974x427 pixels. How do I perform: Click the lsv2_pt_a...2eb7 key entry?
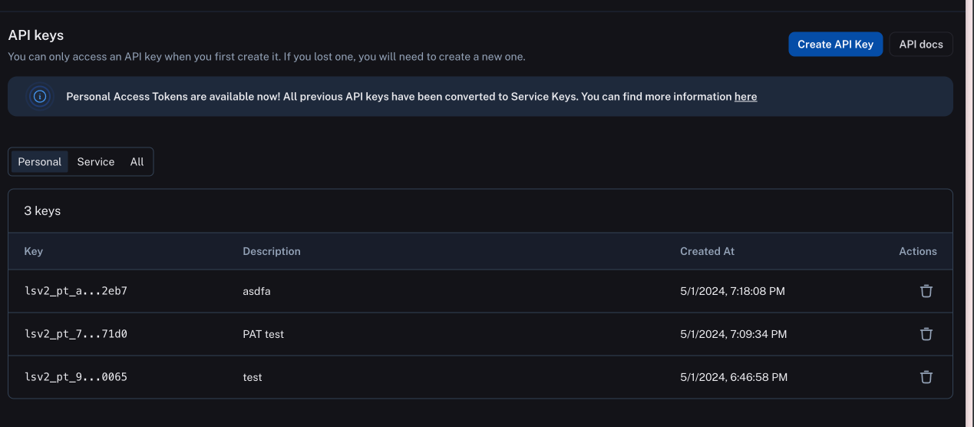pos(75,291)
